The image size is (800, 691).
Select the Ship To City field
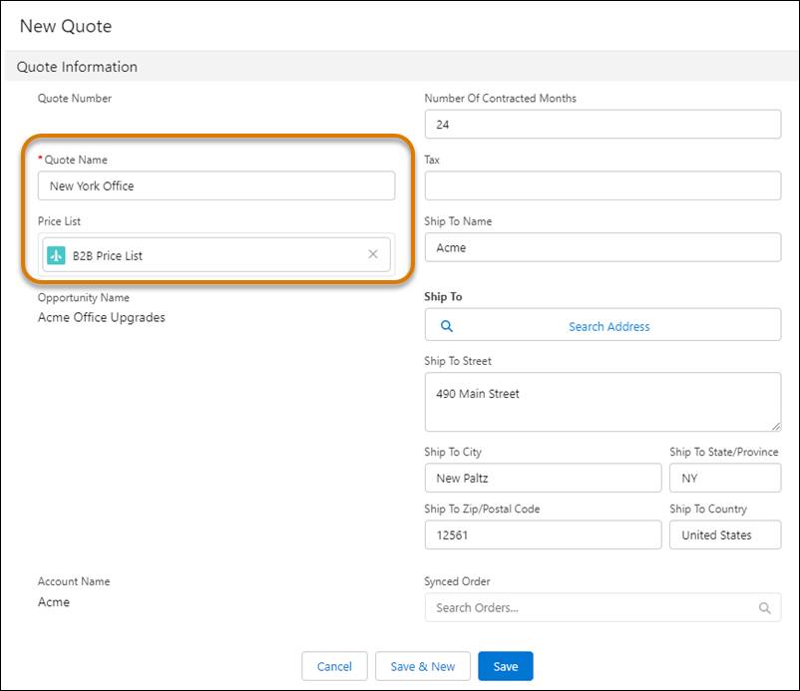point(543,478)
